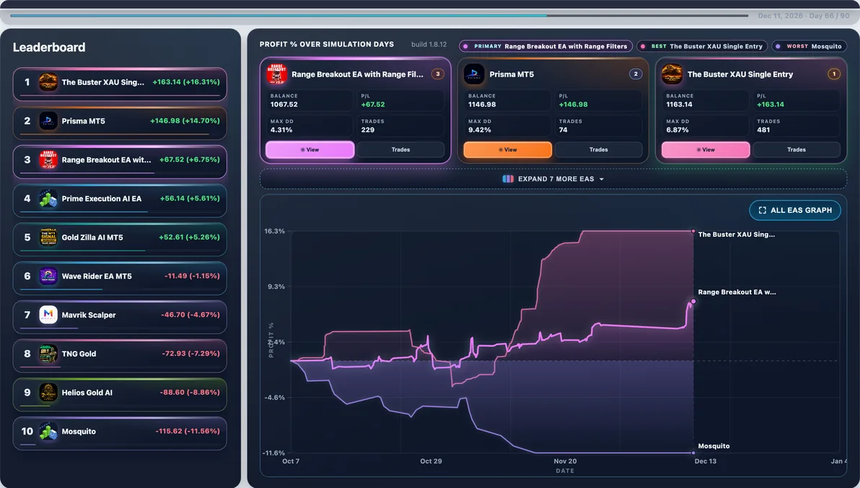
Task: Click Mosquito line endpoint marker on chart
Action: pos(693,453)
